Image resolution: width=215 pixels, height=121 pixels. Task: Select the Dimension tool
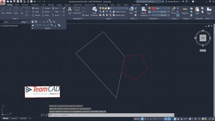click(x=77, y=10)
